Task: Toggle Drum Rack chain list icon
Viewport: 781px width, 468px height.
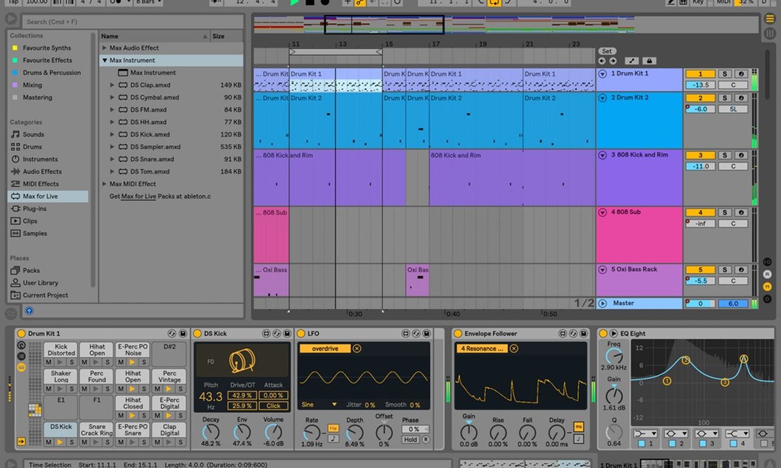Action: [22, 356]
